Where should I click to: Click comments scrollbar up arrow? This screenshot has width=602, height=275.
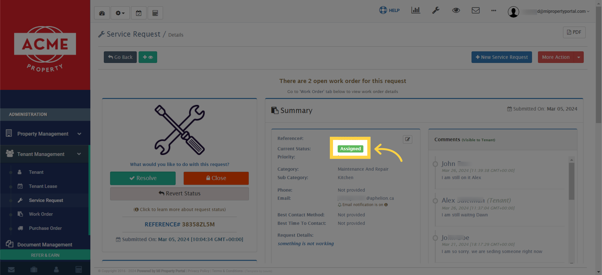point(572,160)
